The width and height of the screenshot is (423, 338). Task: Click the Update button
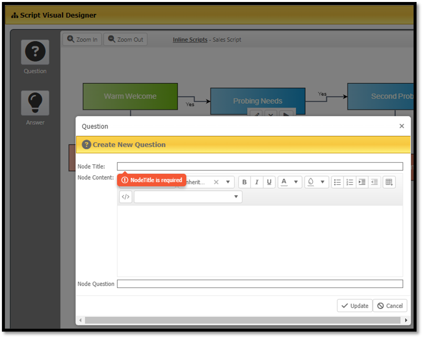pyautogui.click(x=354, y=306)
